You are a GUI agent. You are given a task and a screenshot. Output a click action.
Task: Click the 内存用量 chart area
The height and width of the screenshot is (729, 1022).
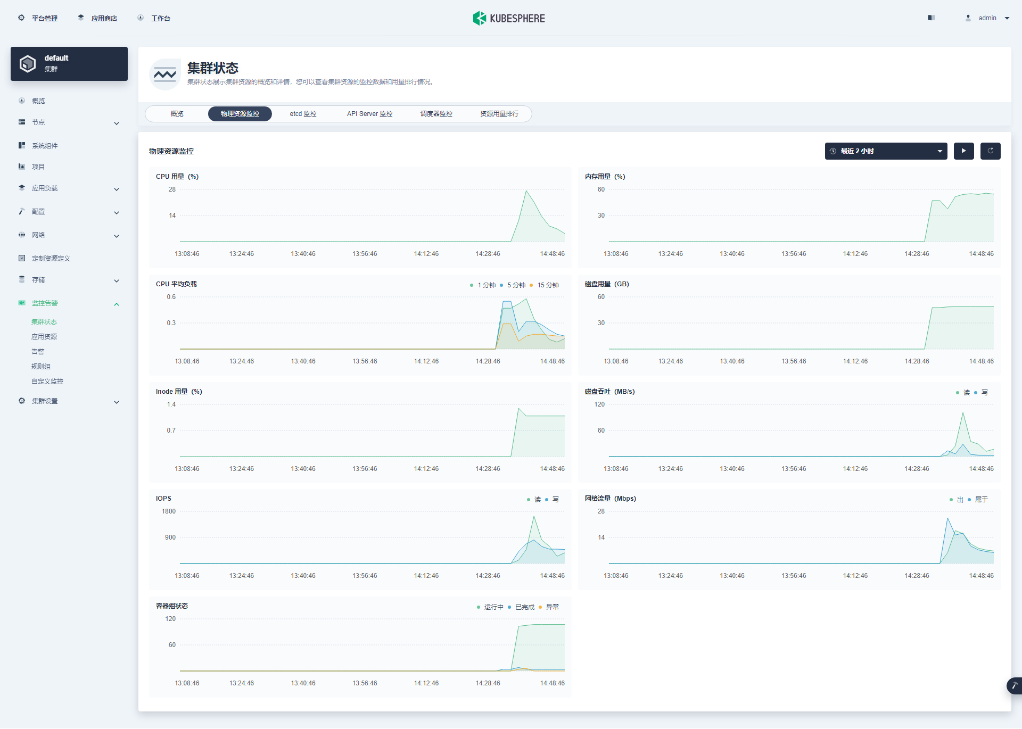click(801, 216)
